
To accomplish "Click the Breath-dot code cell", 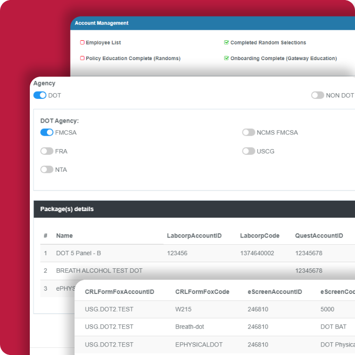I will (x=189, y=327).
